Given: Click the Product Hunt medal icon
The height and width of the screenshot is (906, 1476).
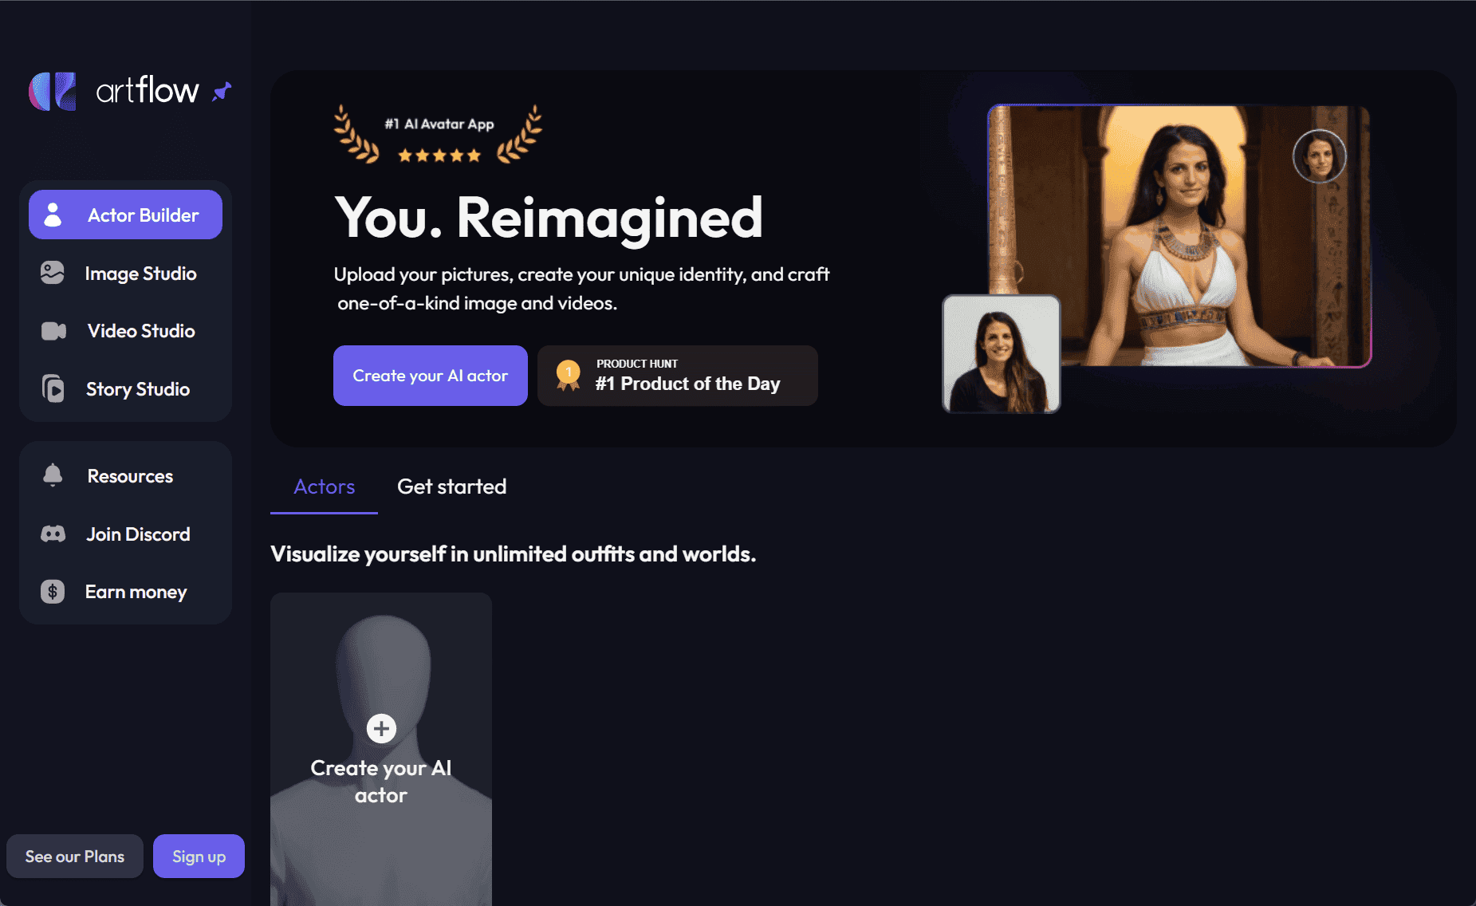Looking at the screenshot, I should pyautogui.click(x=568, y=375).
